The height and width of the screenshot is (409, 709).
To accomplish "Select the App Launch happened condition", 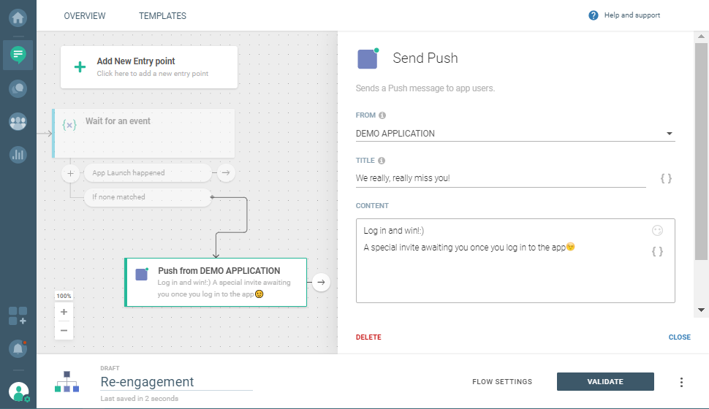I will (x=148, y=173).
